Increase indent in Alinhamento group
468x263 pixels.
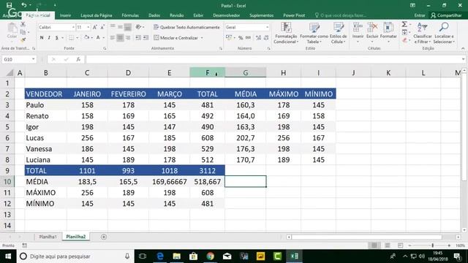point(146,38)
